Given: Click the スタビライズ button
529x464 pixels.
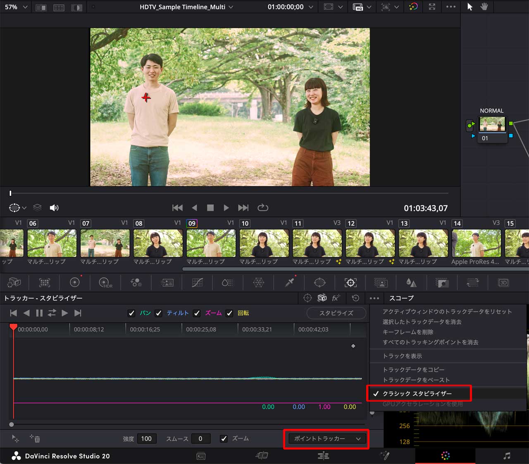Looking at the screenshot, I should click(336, 313).
